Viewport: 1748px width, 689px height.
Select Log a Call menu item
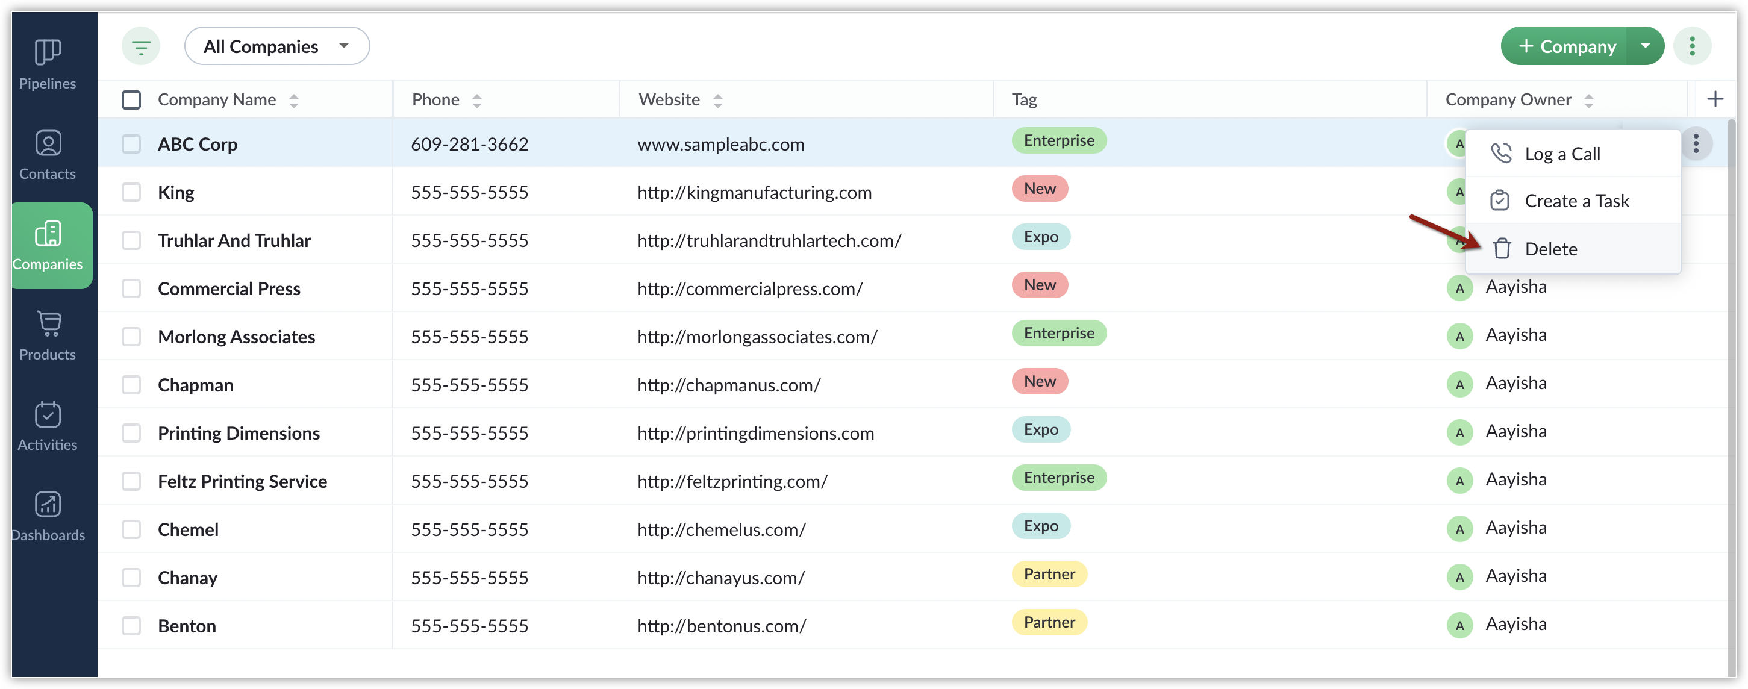(x=1561, y=154)
